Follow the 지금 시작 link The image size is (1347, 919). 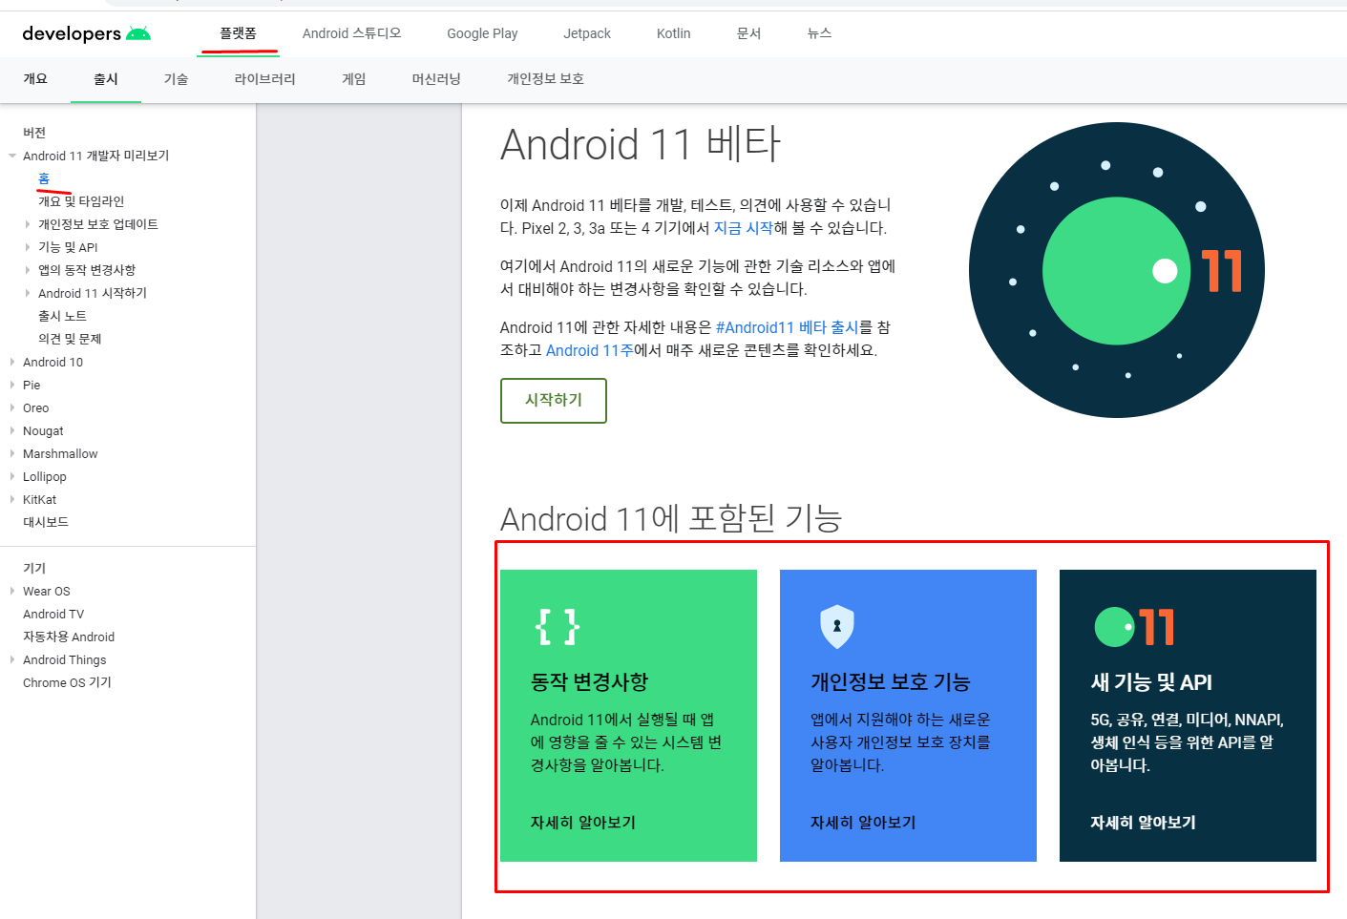(x=744, y=228)
